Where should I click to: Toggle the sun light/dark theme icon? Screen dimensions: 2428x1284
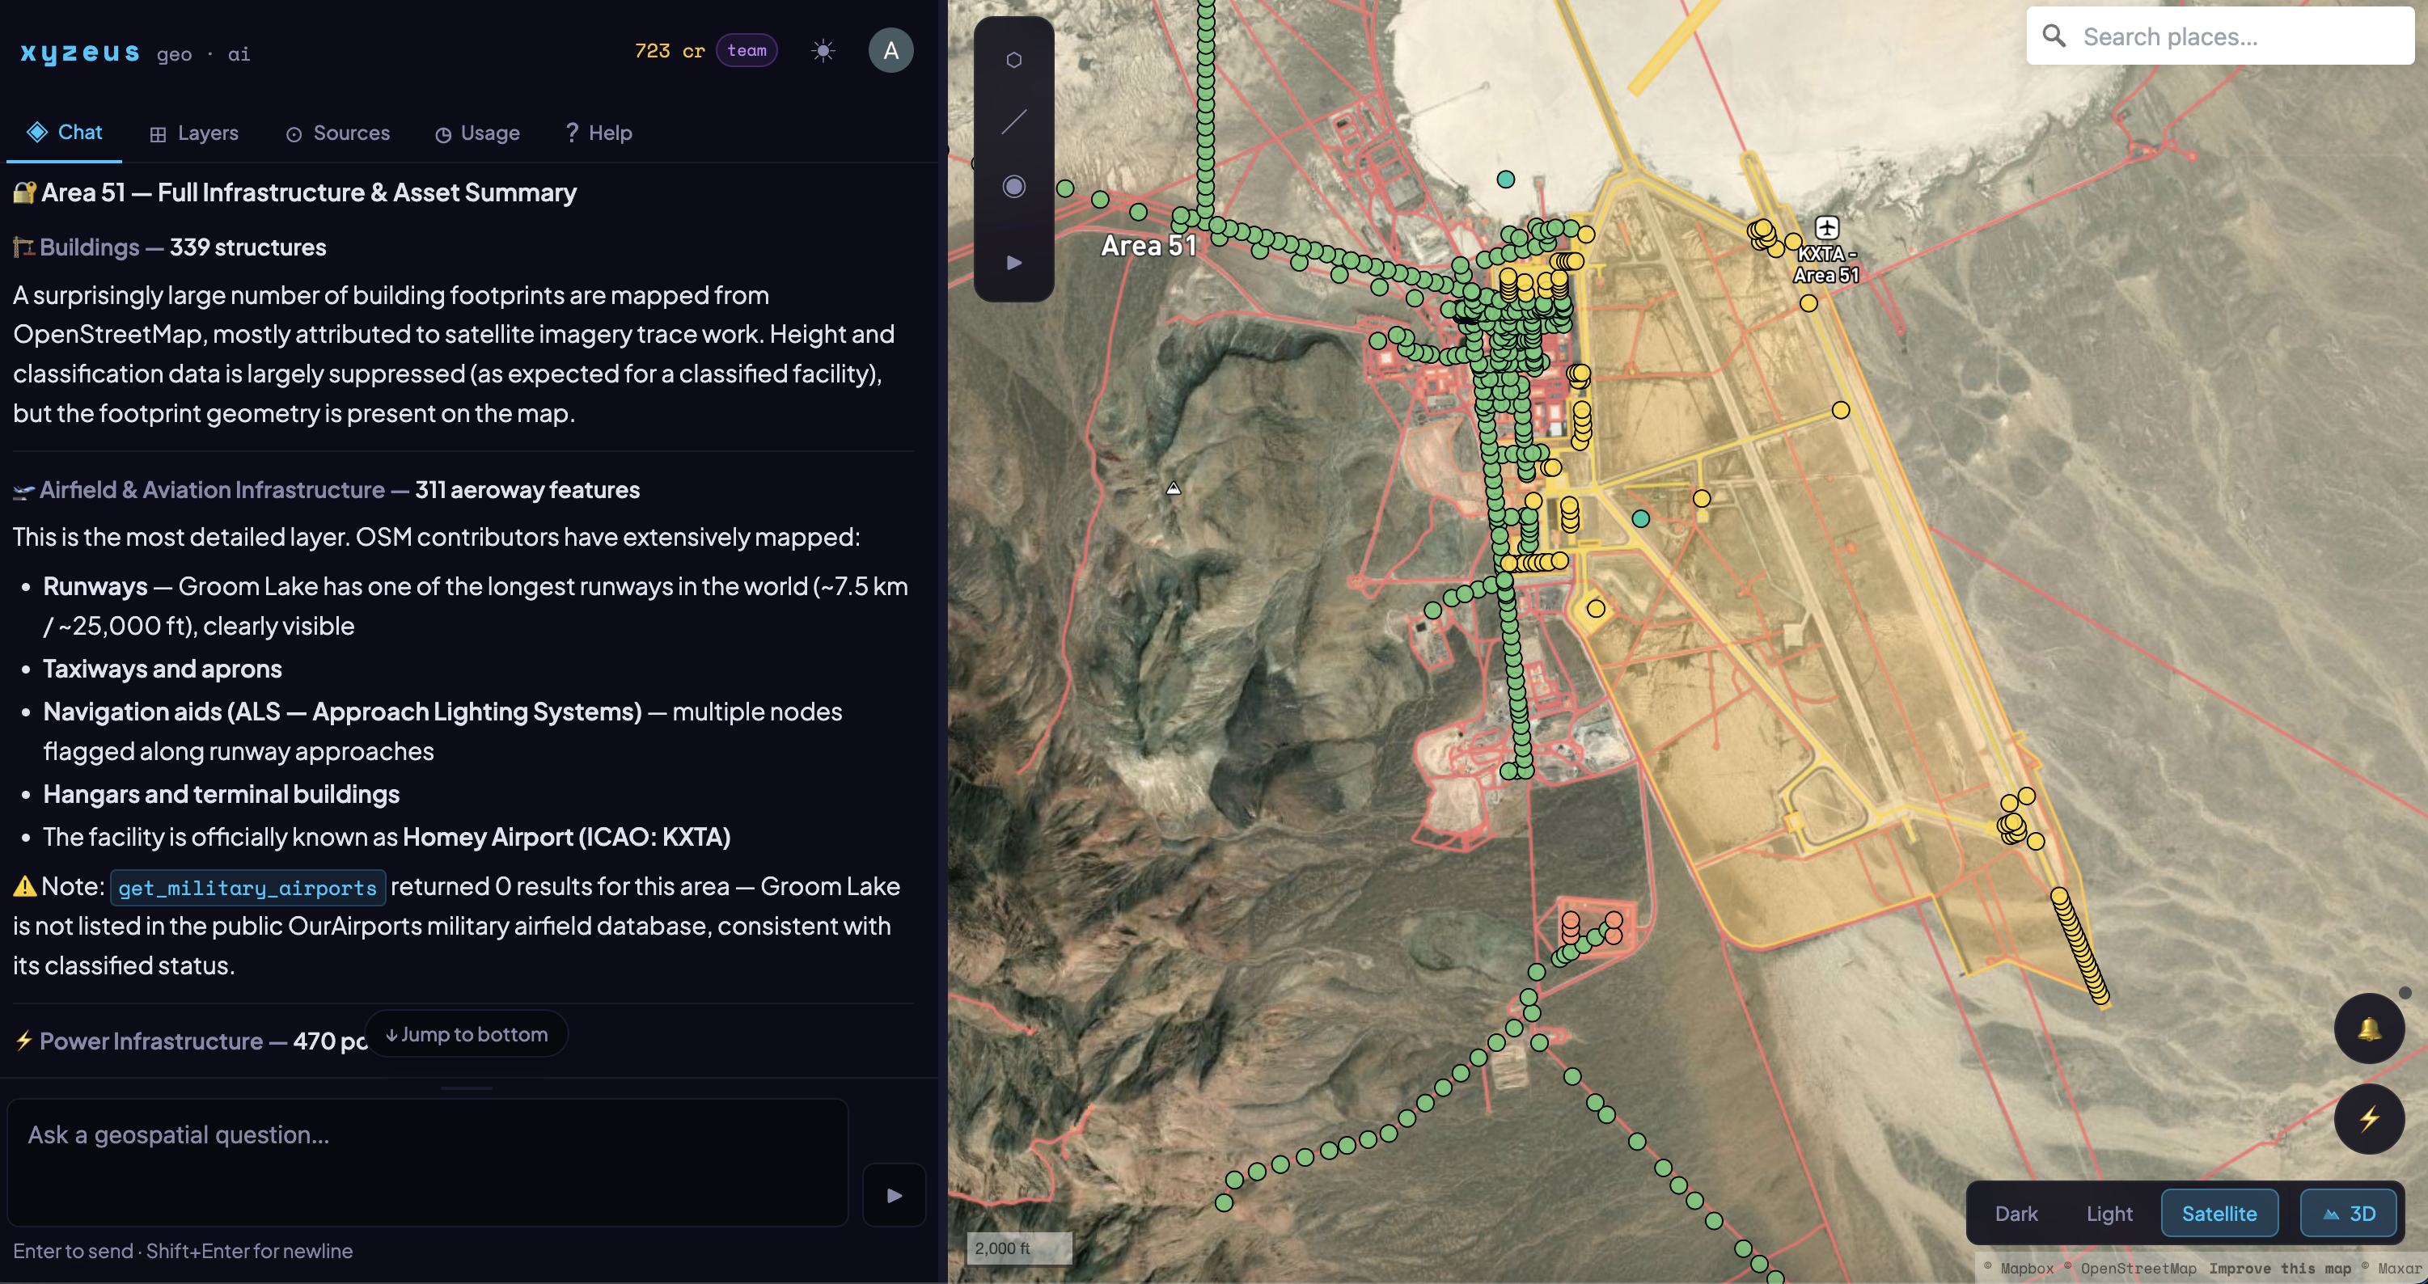click(x=823, y=51)
